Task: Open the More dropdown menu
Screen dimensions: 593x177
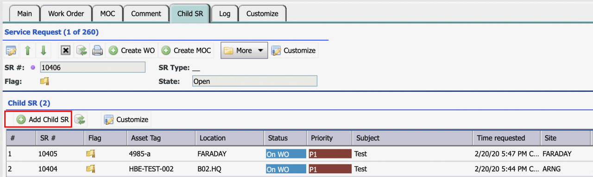Action: (244, 51)
